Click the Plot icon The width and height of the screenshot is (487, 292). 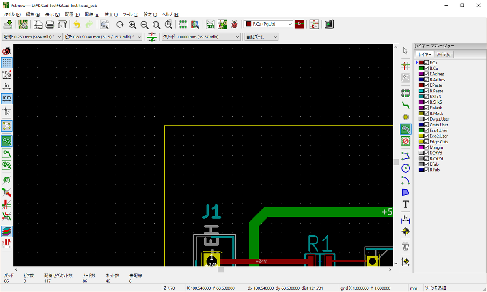coord(62,24)
